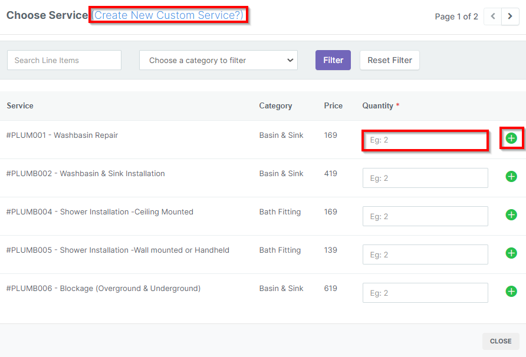
Task: Select quantity box for Ceiling Mounted Shower
Action: [x=425, y=216]
